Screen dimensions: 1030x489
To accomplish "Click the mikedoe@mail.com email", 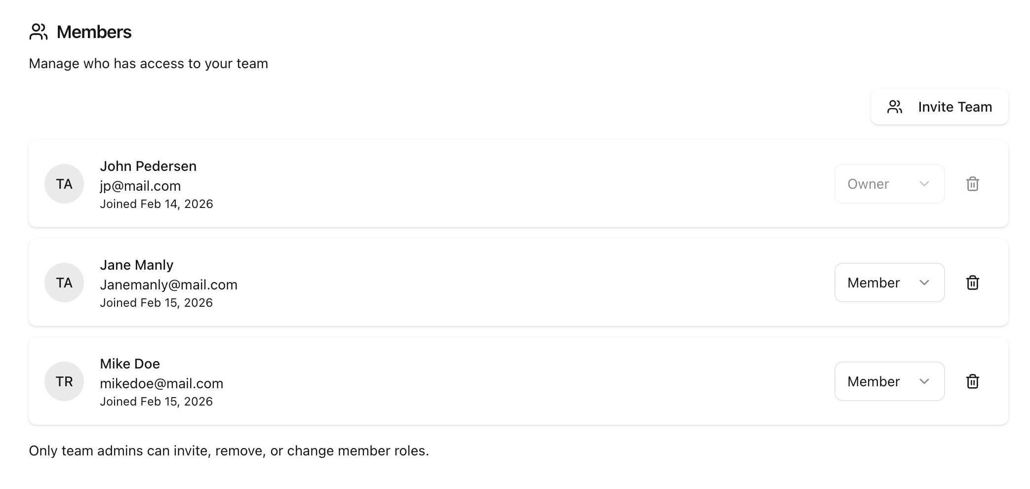I will pos(161,383).
